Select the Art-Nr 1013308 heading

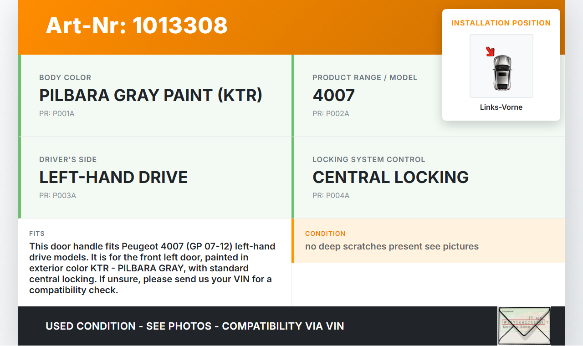tap(137, 25)
